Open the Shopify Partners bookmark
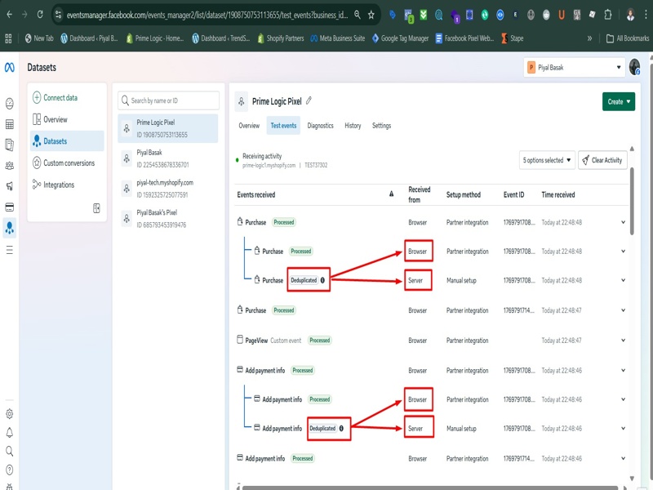The height and width of the screenshot is (490, 653). click(x=281, y=38)
